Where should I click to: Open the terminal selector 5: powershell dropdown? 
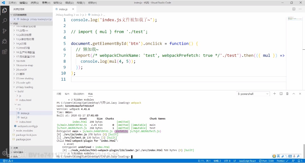pyautogui.click(x=253, y=94)
